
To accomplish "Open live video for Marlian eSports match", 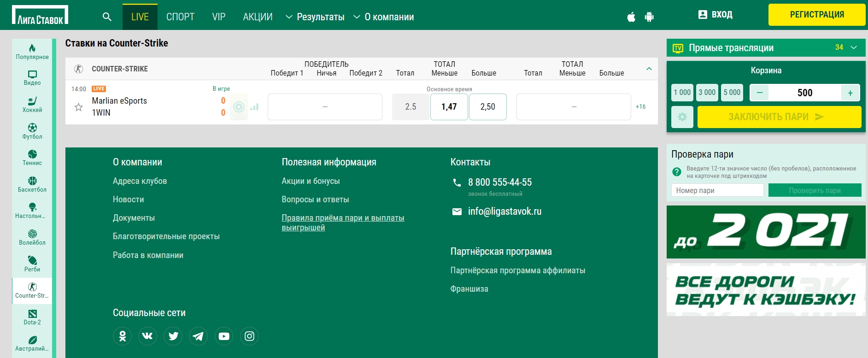I will point(239,107).
